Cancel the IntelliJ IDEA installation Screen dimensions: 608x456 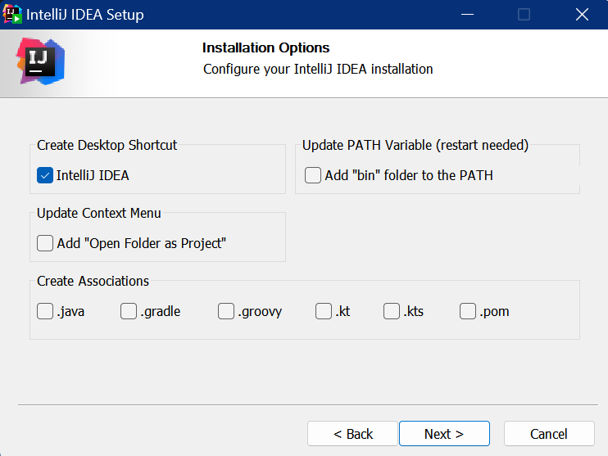tap(549, 434)
